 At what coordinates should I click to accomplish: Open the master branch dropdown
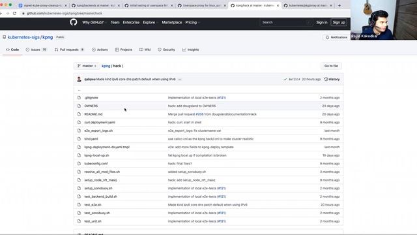tap(87, 66)
